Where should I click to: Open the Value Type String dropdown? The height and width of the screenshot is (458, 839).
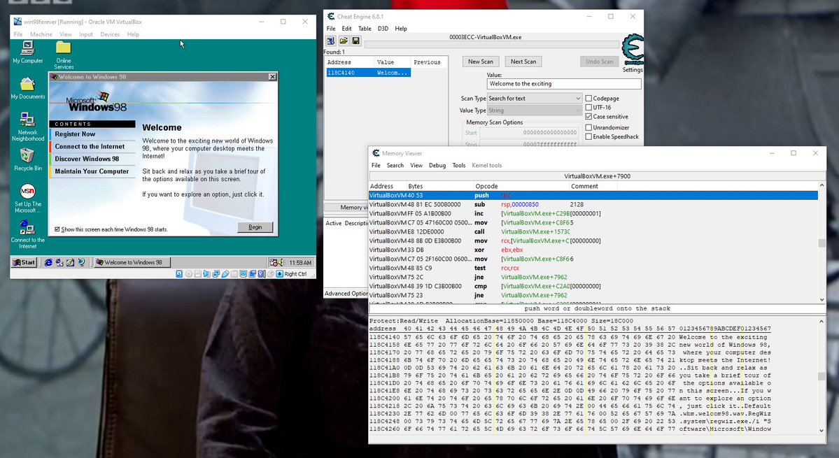[x=535, y=110]
